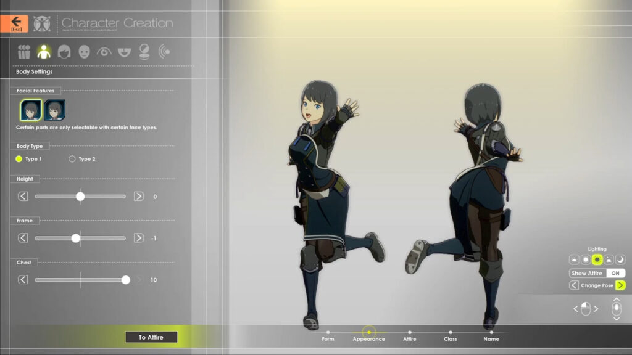
Task: Increase Height with the right arrow
Action: (139, 197)
